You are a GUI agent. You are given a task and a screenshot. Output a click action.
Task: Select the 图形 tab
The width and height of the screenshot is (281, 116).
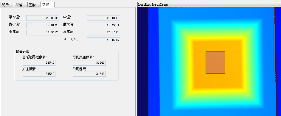[34, 5]
